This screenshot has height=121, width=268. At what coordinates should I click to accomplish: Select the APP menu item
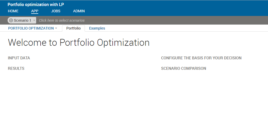coord(35,11)
